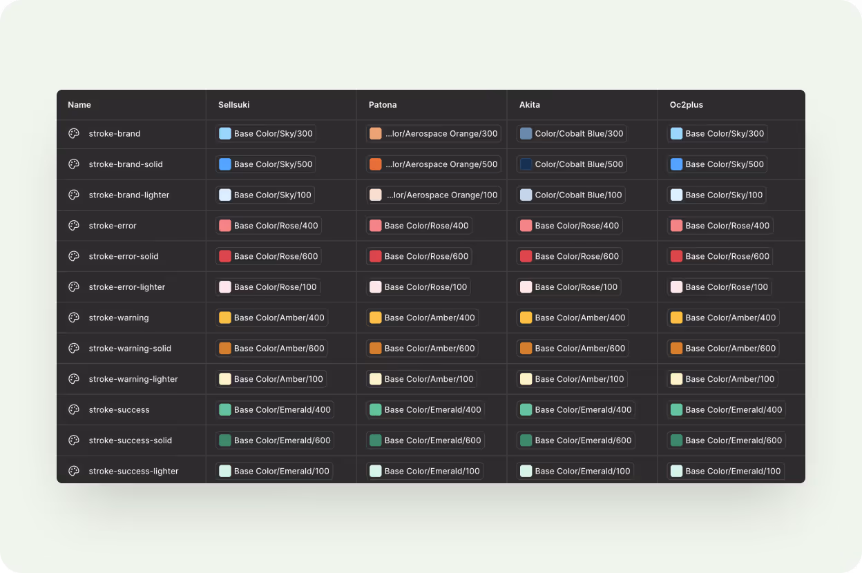Viewport: 862px width, 573px height.
Task: Click the palette icon beside stroke-error
Action: (x=74, y=226)
